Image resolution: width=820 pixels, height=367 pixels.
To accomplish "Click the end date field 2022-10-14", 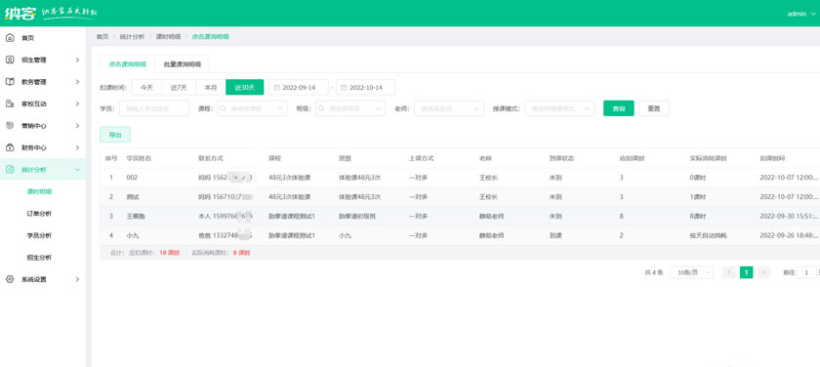I will click(365, 88).
